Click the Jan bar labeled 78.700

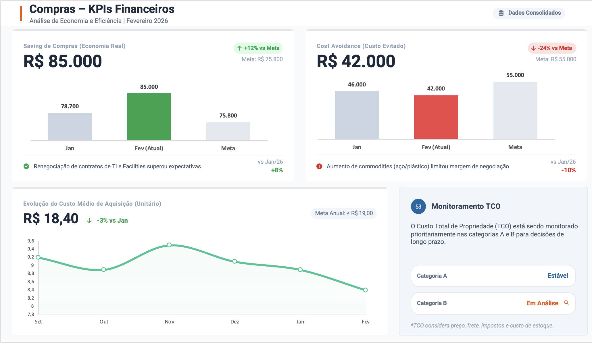pyautogui.click(x=70, y=127)
